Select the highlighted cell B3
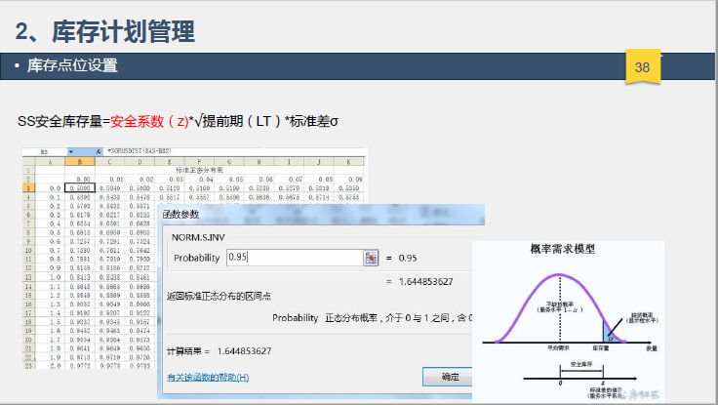The width and height of the screenshot is (718, 405). pyautogui.click(x=78, y=187)
